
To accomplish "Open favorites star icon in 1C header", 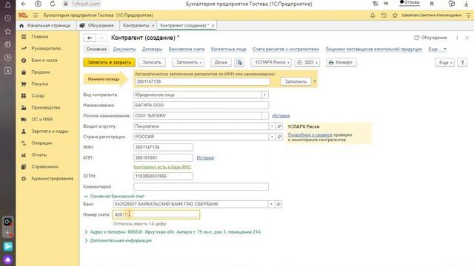I will pos(395,15).
